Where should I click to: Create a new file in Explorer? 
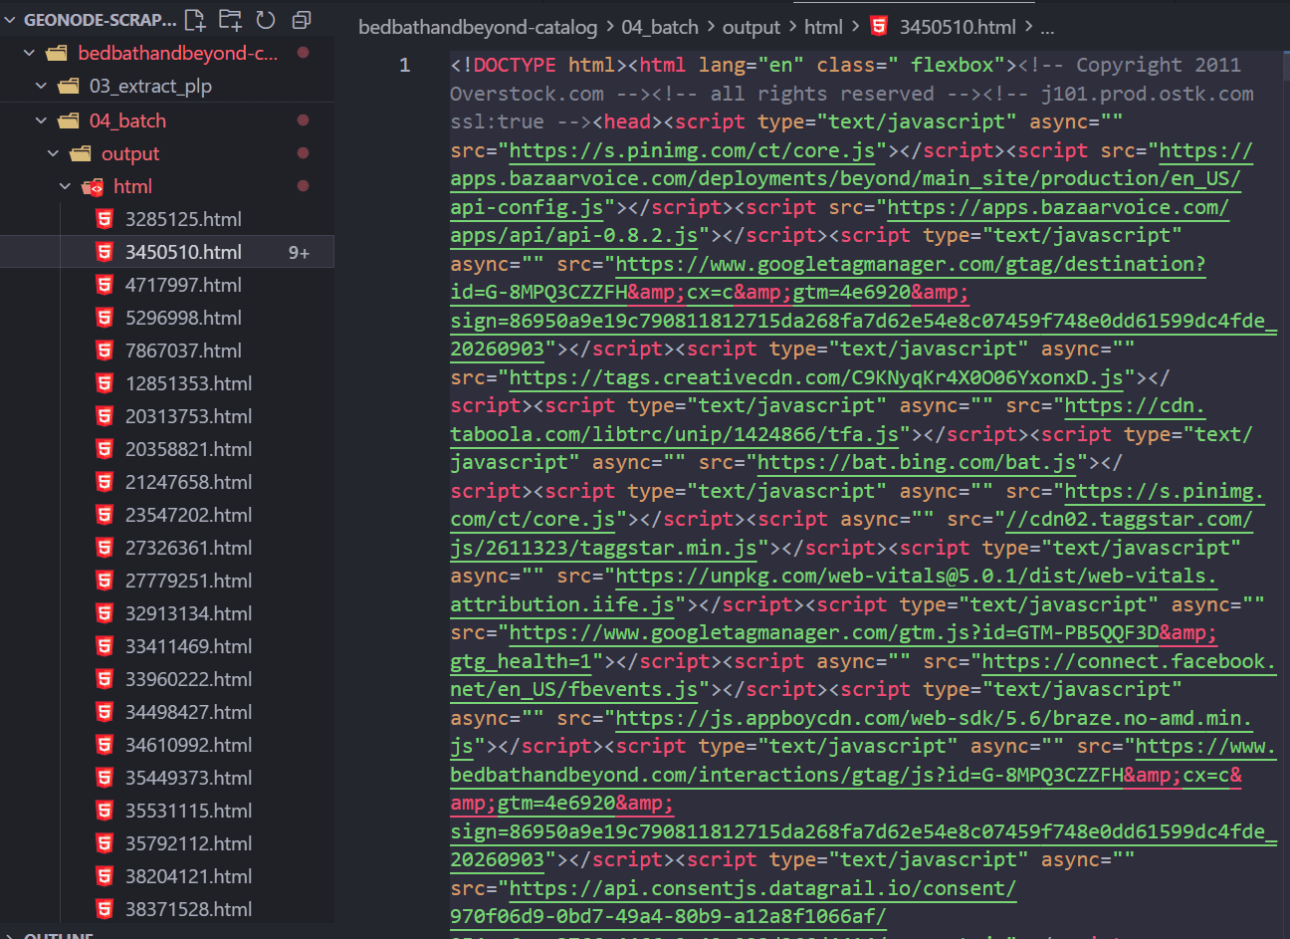click(x=195, y=19)
